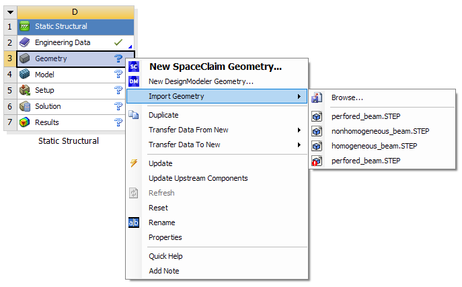Choose Browse... in submenu
This screenshot has width=462, height=287.
pos(382,97)
